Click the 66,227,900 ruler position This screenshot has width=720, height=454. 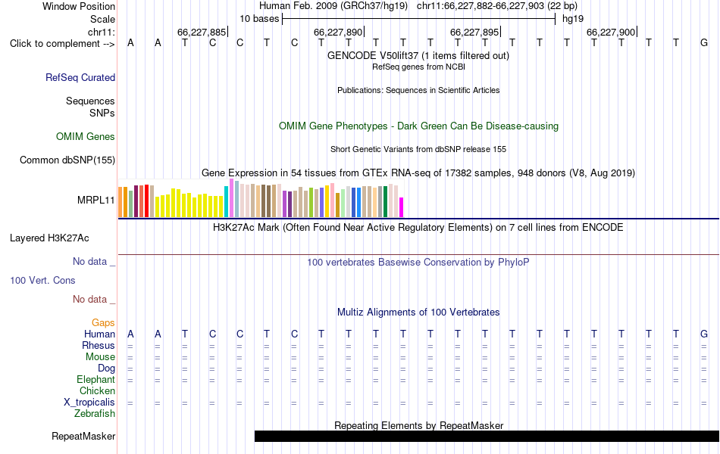(x=611, y=32)
